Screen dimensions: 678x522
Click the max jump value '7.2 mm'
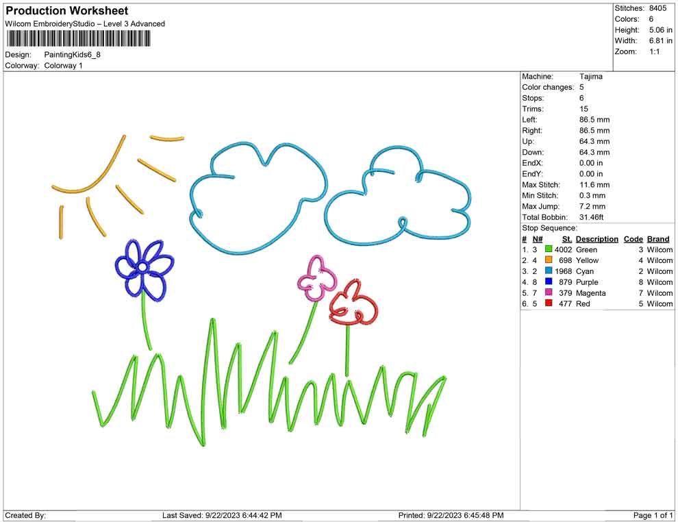[x=592, y=206]
